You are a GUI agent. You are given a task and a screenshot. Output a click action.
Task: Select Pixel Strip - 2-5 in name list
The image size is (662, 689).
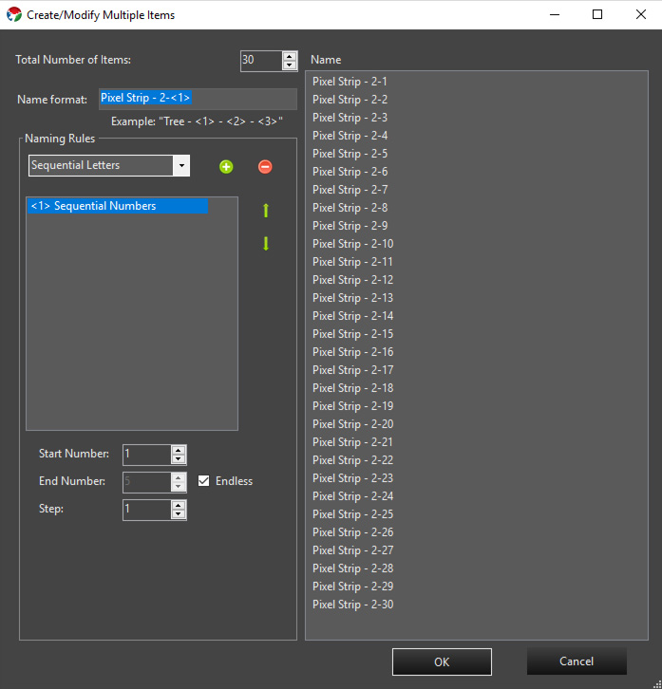click(350, 154)
